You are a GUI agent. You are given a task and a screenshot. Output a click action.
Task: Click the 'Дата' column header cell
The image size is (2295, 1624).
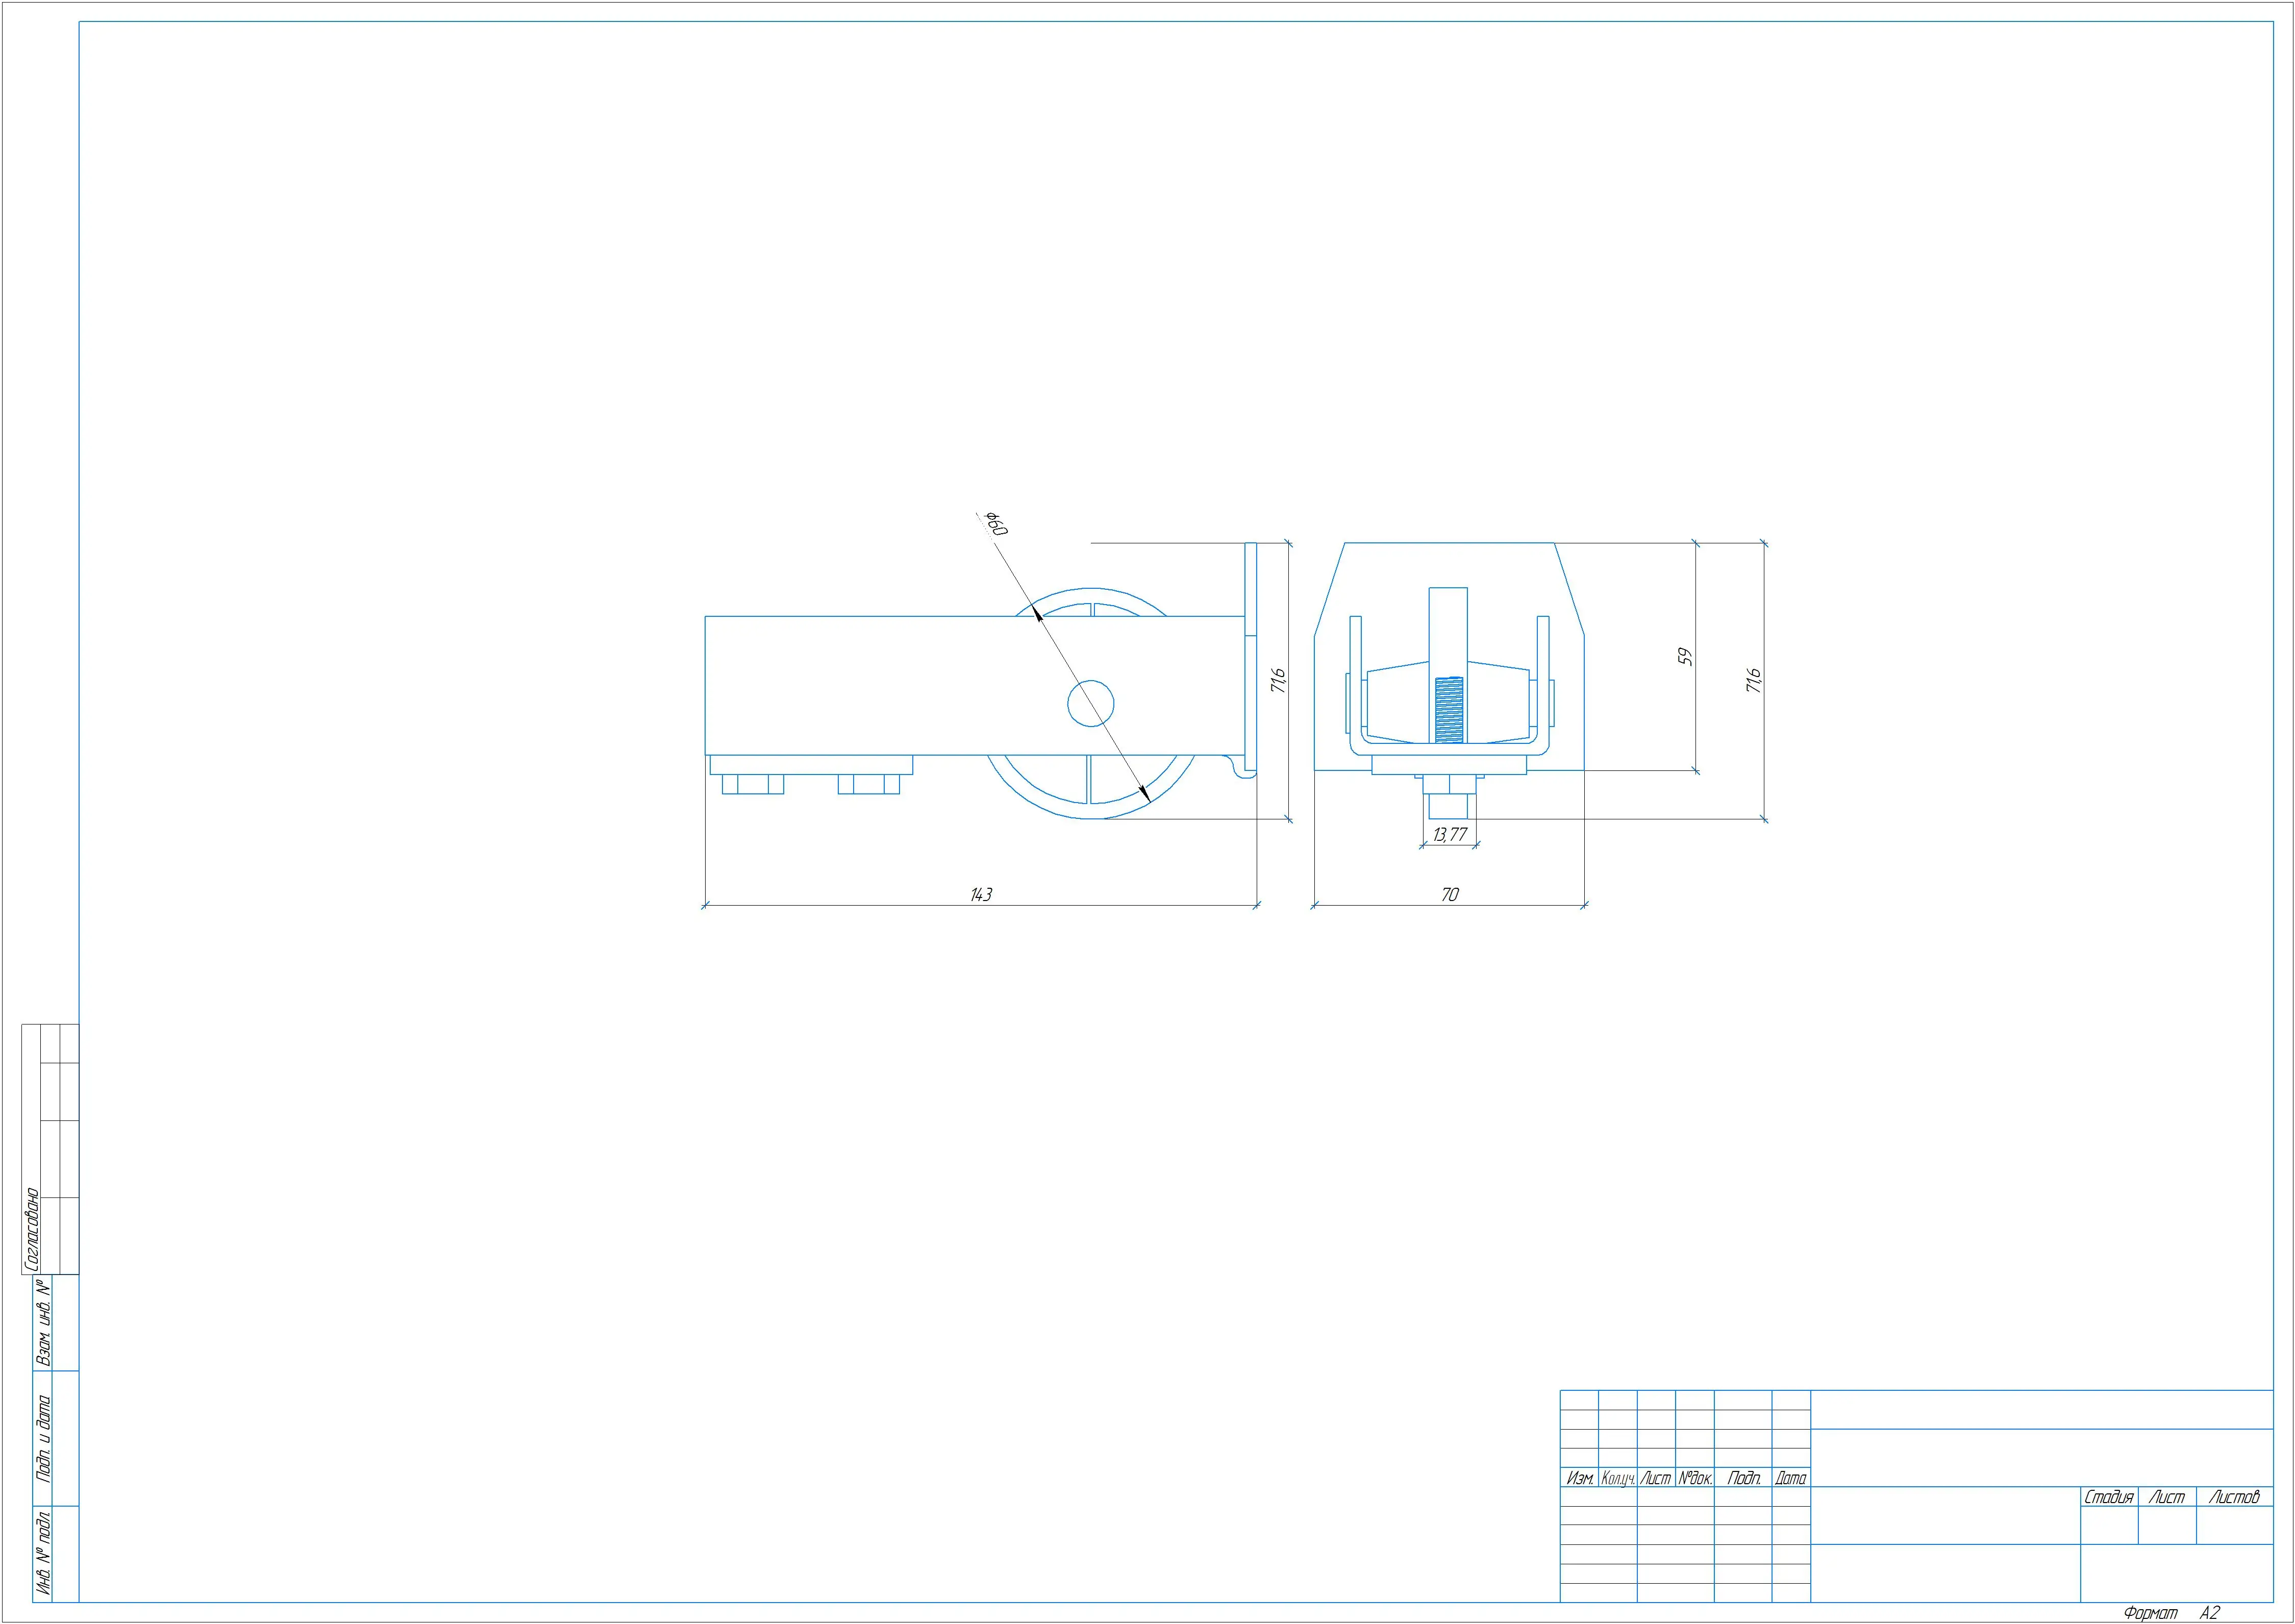tap(1791, 1478)
